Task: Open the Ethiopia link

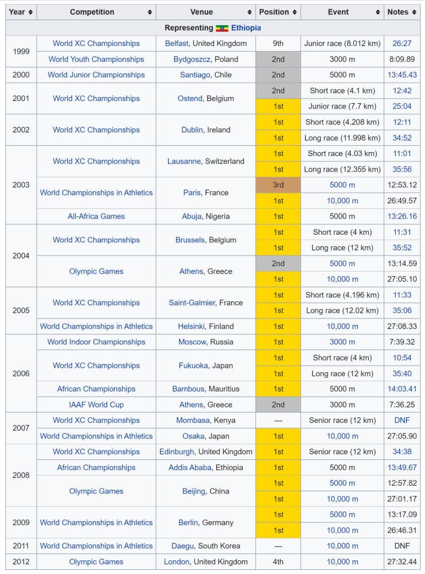Action: click(246, 28)
